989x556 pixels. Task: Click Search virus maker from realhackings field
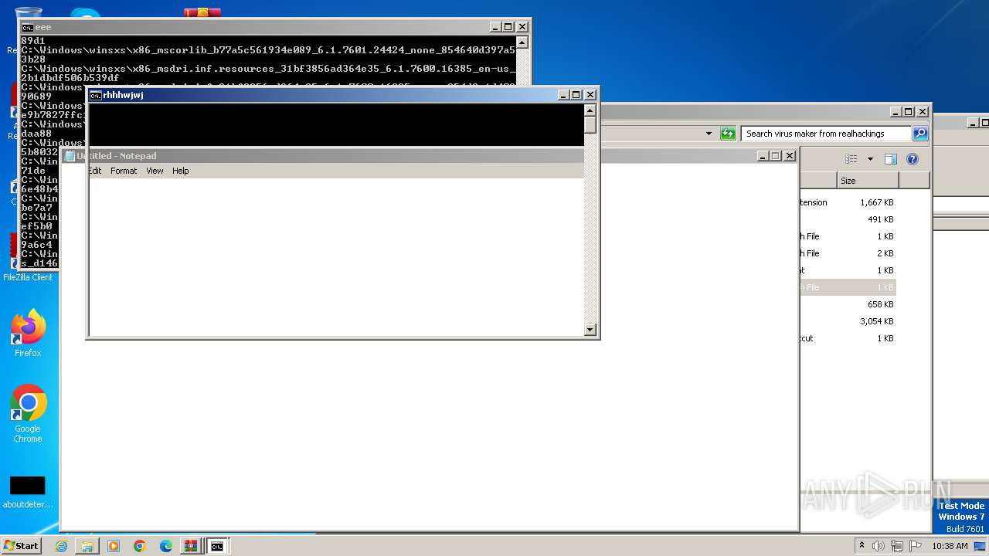pos(826,134)
